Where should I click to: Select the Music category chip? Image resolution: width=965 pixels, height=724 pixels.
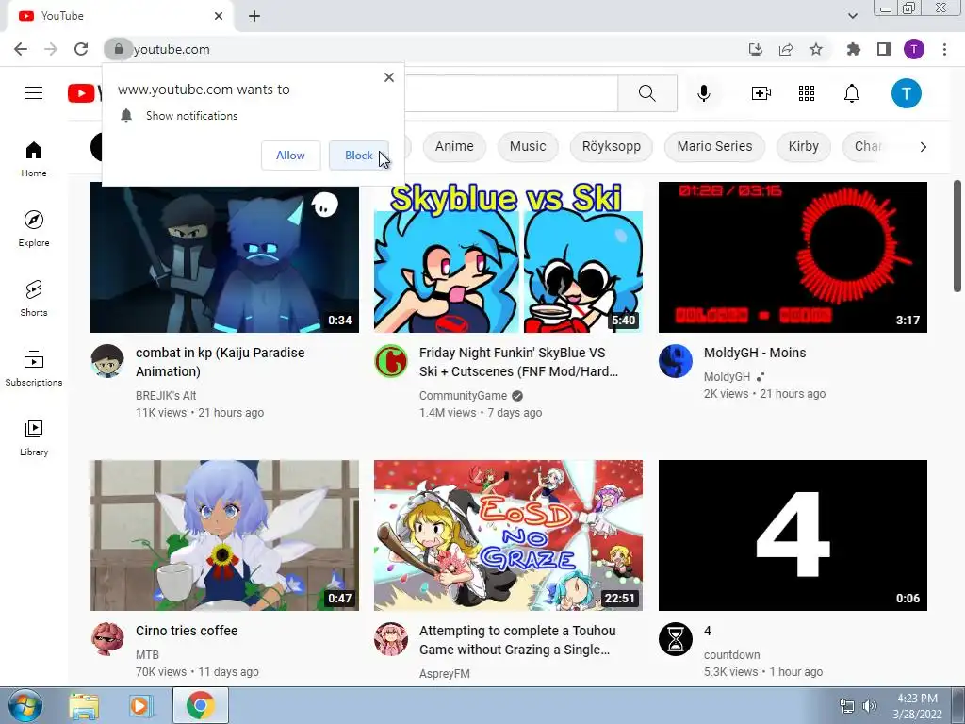[x=528, y=146]
